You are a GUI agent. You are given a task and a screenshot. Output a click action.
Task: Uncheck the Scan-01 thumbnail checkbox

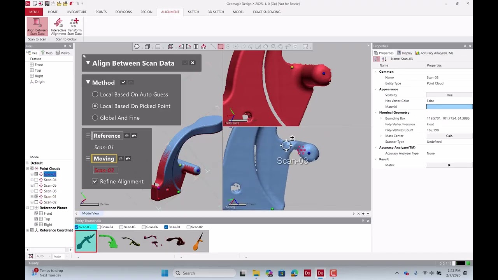166,227
